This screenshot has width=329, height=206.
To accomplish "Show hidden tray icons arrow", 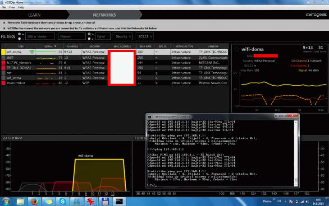I will (285, 201).
